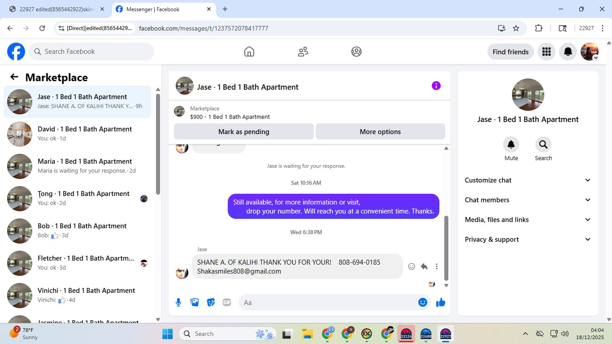Open Vinichi's apartment conversation

point(78,295)
